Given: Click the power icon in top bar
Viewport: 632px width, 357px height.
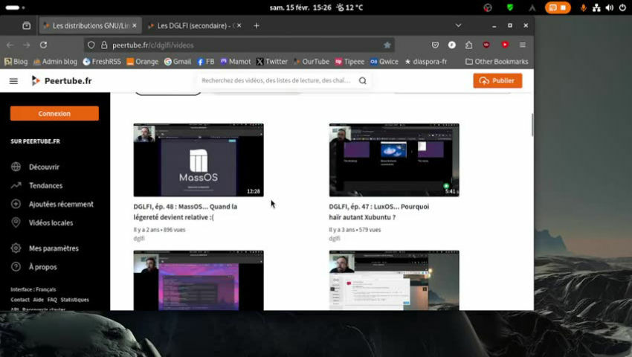Looking at the screenshot, I should [622, 7].
